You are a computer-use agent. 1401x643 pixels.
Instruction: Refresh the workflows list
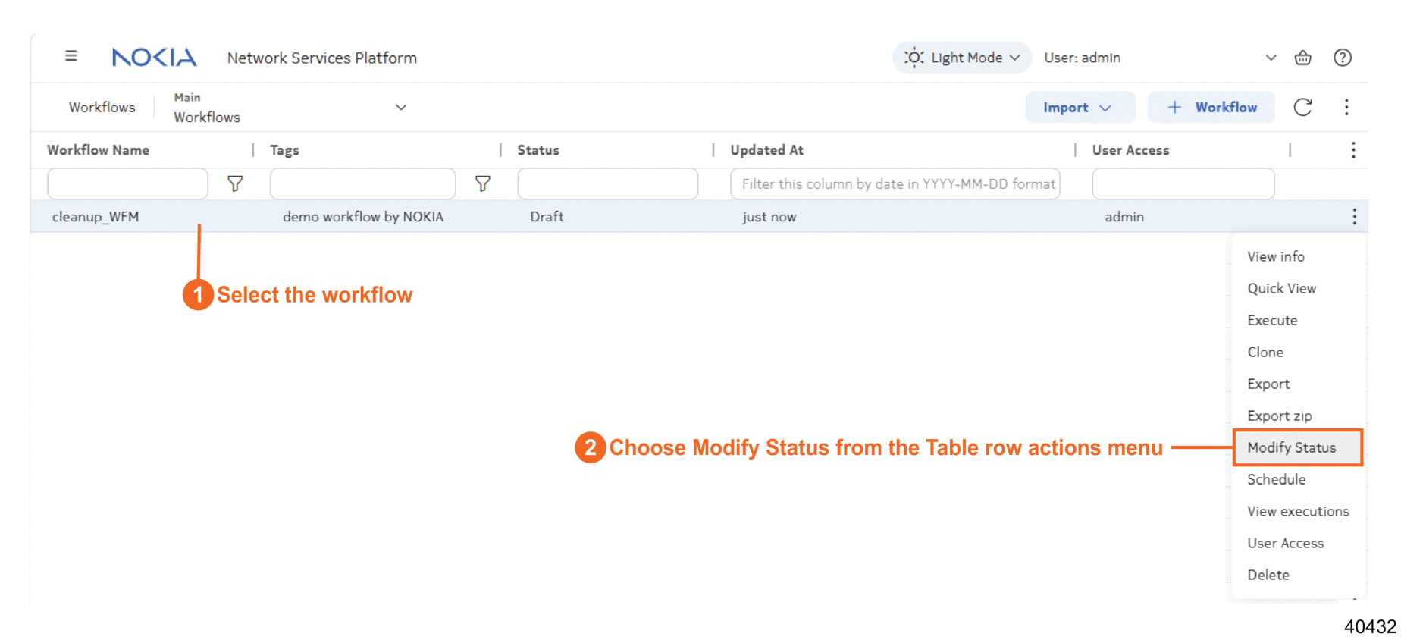click(x=1302, y=108)
